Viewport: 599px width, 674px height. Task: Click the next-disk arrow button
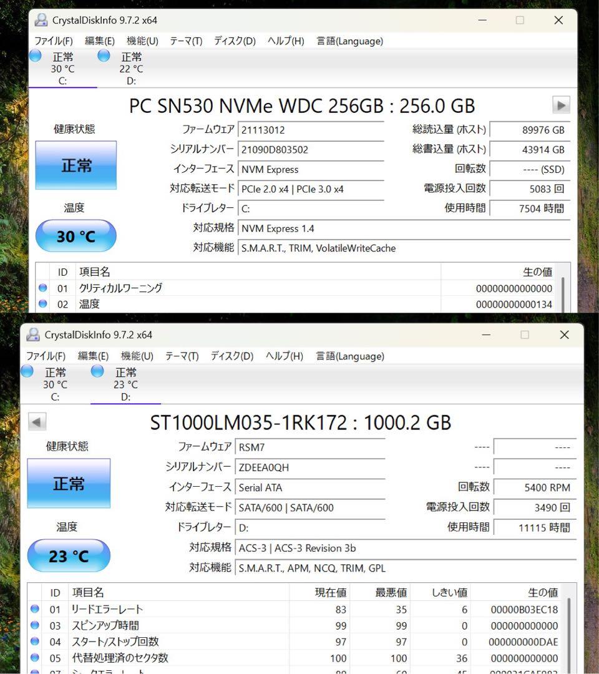click(x=560, y=105)
